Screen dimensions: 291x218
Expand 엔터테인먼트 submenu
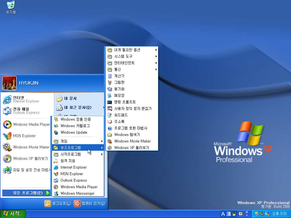[x=132, y=63]
